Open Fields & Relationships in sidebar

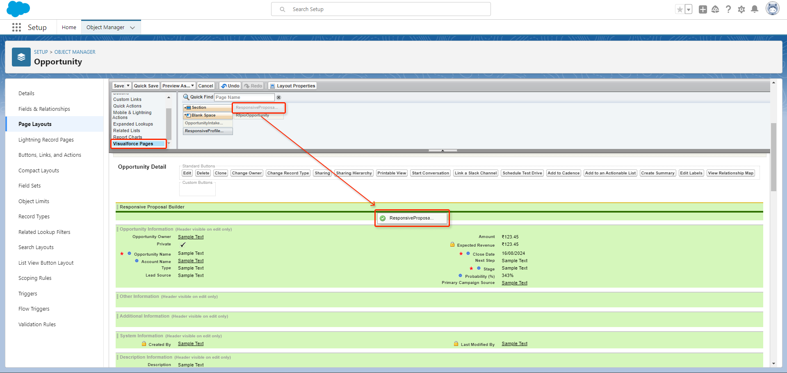tap(44, 109)
